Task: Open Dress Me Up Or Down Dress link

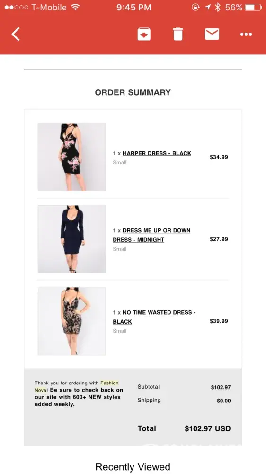Action: [x=151, y=235]
